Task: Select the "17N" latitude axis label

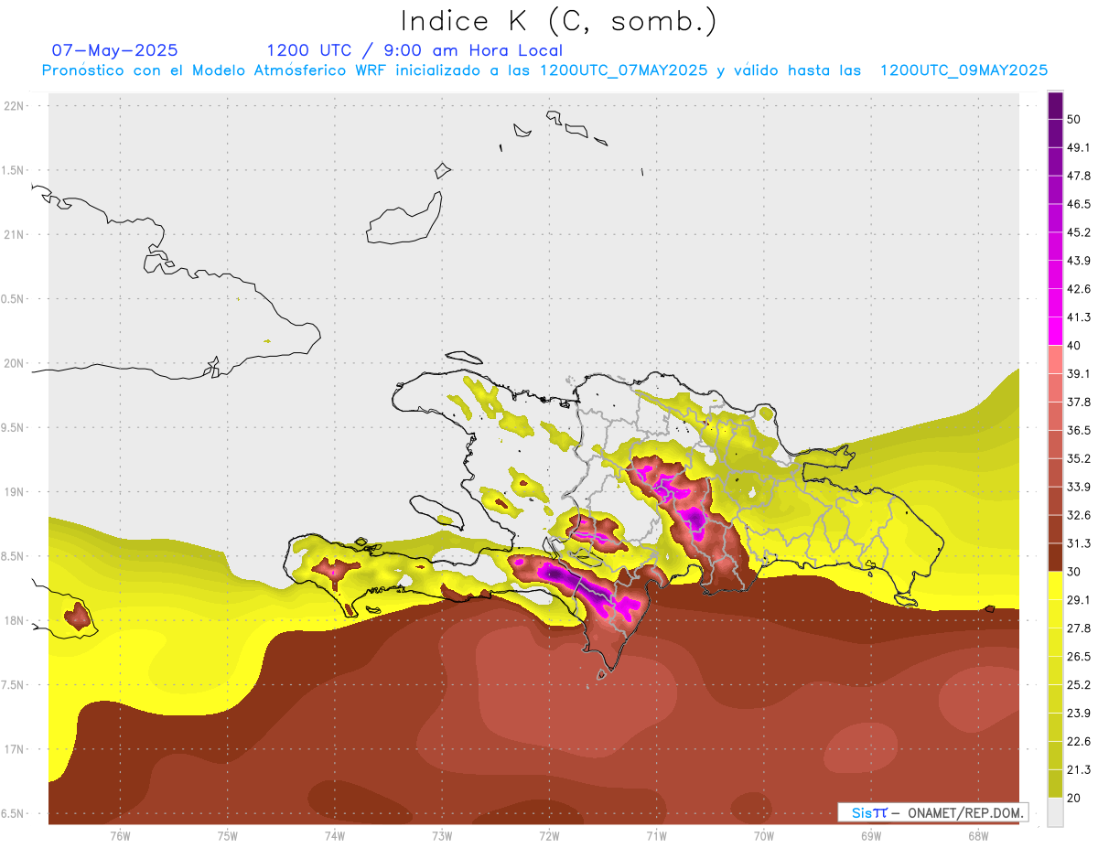Action: click(x=15, y=749)
